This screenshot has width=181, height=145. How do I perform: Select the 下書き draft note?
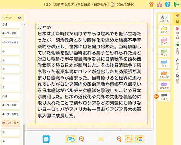click(164, 97)
